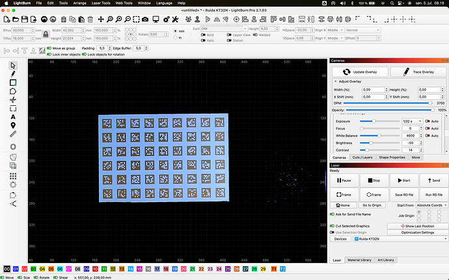Enable Auto exposure toggle
Viewport: 449px width, 280px height.
pos(428,121)
